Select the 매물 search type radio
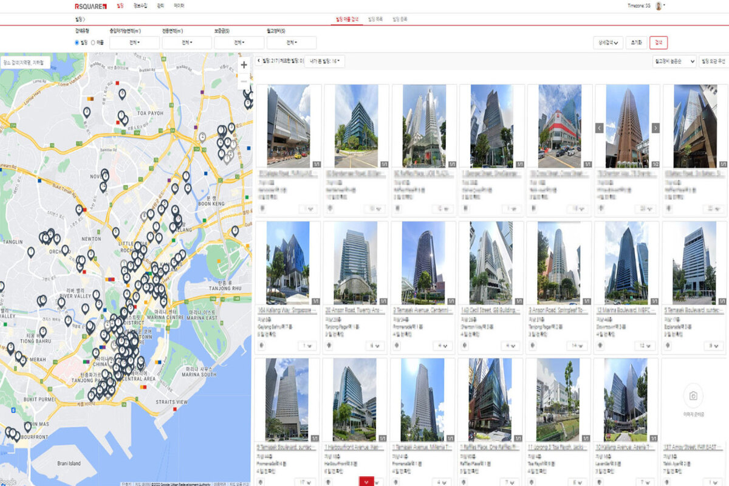 pos(93,43)
